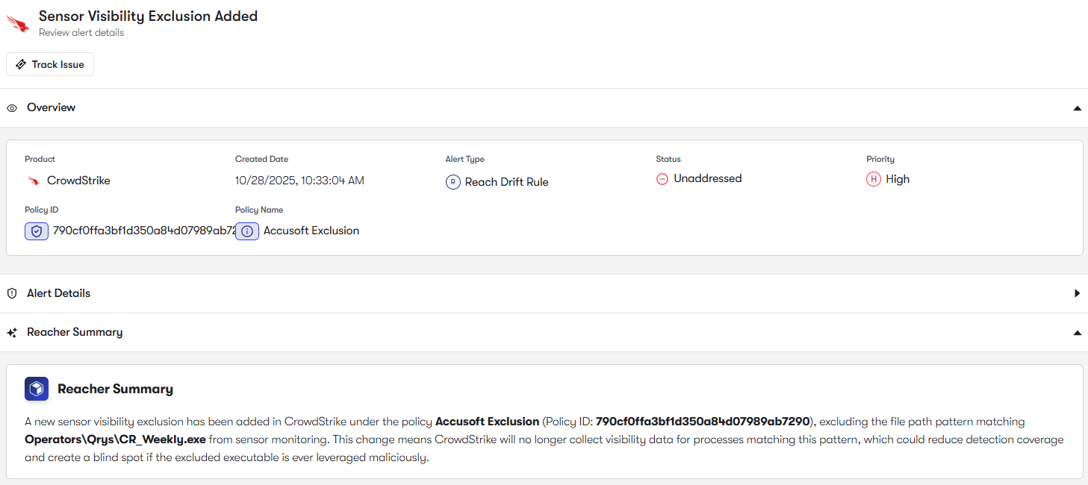Click bold Accusoft Exclusion in summary text
The image size is (1088, 485).
[x=487, y=422]
